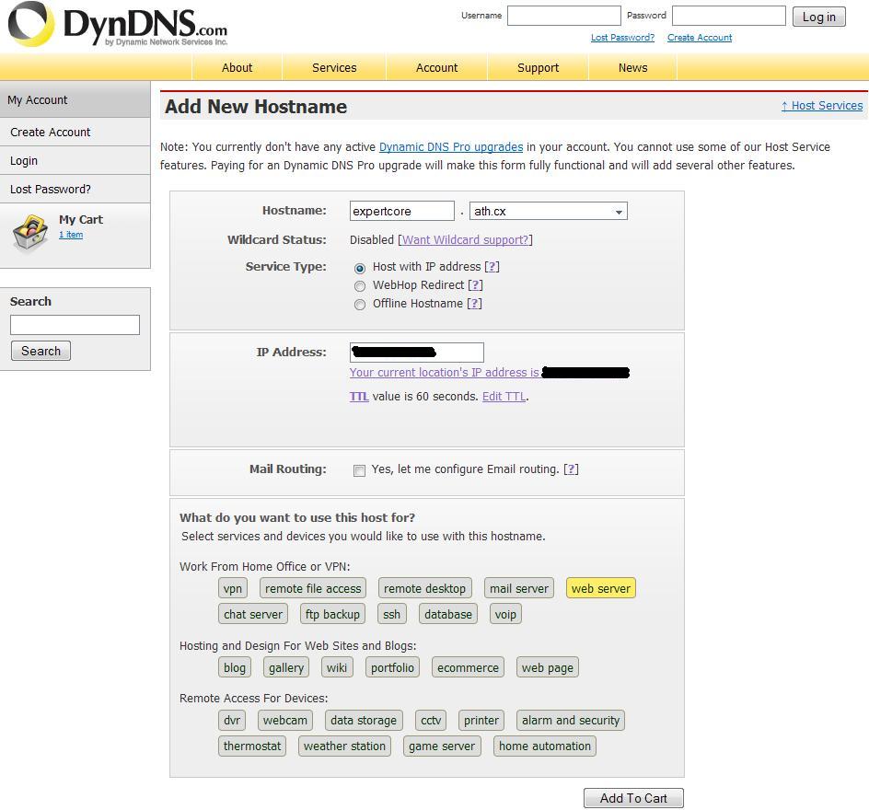Focus the sidebar Search input box

tap(75, 325)
